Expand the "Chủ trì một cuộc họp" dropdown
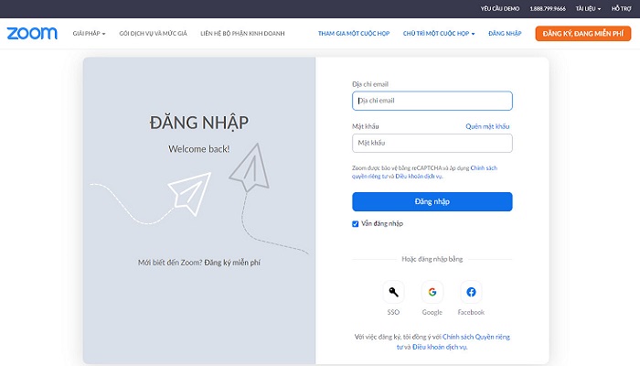The height and width of the screenshot is (366, 640). click(x=439, y=34)
